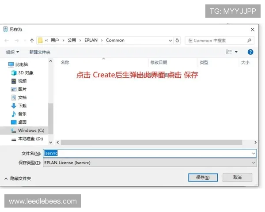Expand the hidden path chevron «
This screenshot has width=265, height=212.
[x=46, y=40]
